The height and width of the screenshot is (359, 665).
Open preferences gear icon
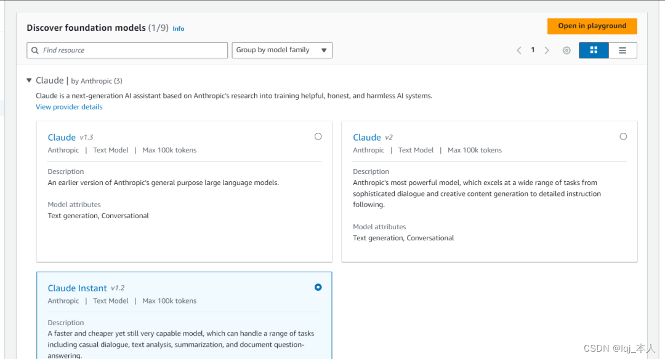(566, 50)
